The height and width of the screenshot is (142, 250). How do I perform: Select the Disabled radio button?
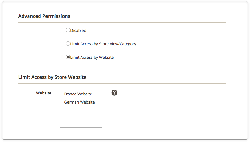pos(68,30)
